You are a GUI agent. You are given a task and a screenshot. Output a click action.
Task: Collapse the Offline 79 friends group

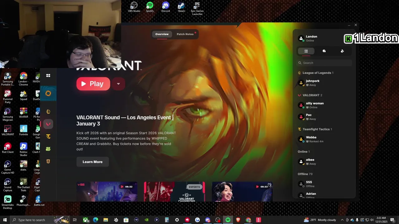click(x=305, y=174)
